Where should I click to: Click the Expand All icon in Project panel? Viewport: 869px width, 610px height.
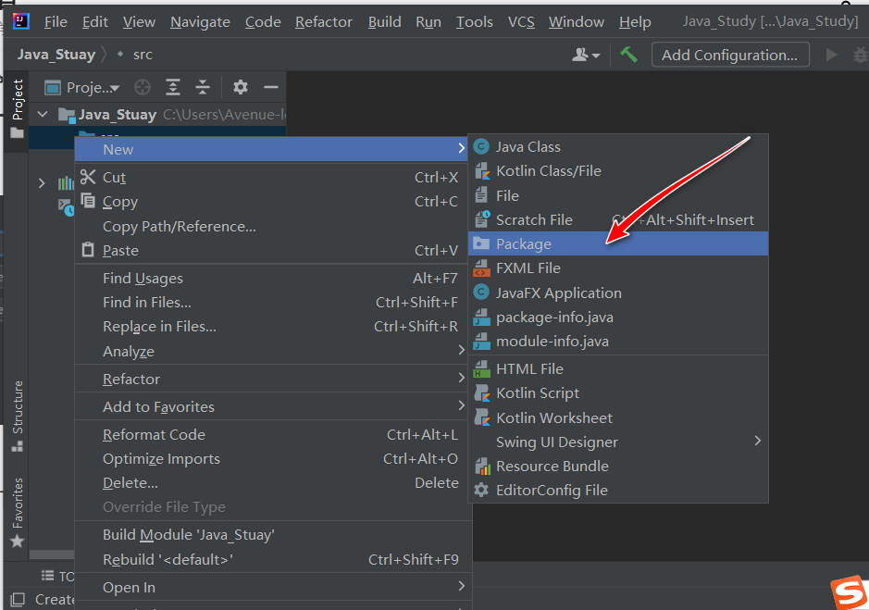coord(173,87)
